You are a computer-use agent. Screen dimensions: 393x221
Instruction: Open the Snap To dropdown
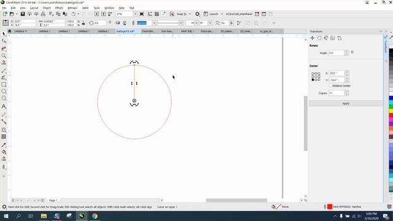point(190,14)
